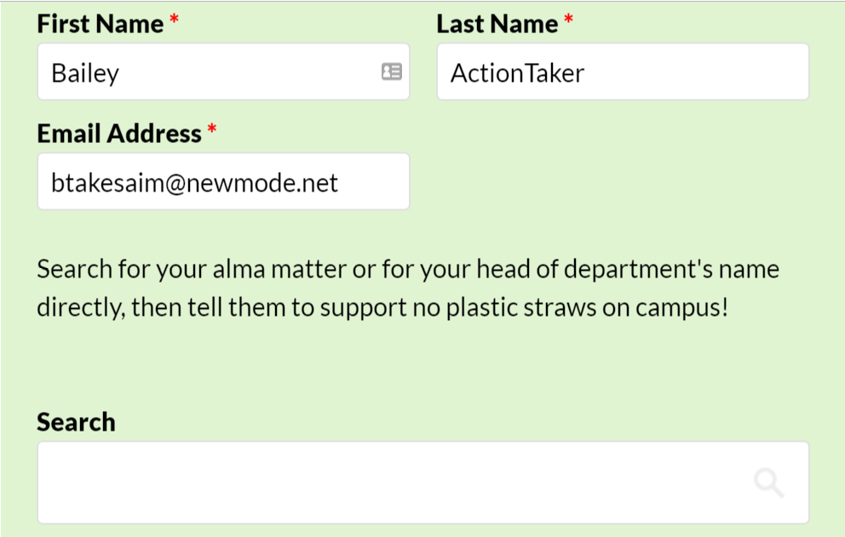
Task: Click the red asterisk beside Email Address
Action: (212, 130)
